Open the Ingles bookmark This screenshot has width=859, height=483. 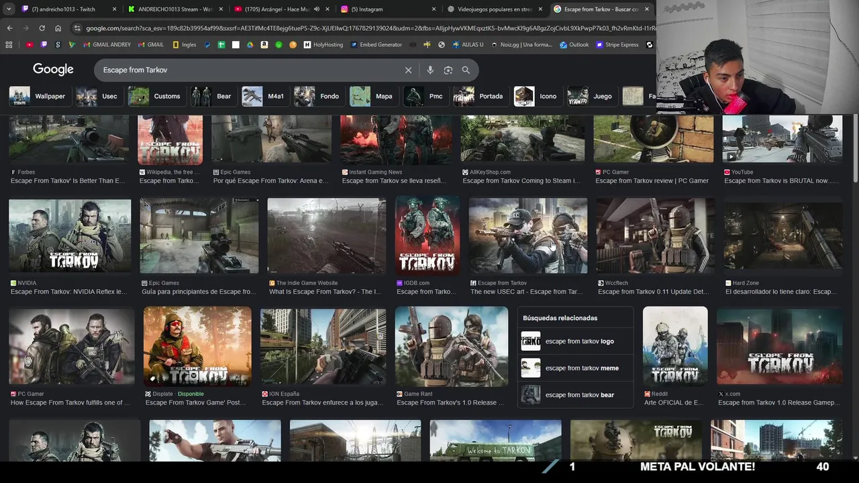pos(185,45)
